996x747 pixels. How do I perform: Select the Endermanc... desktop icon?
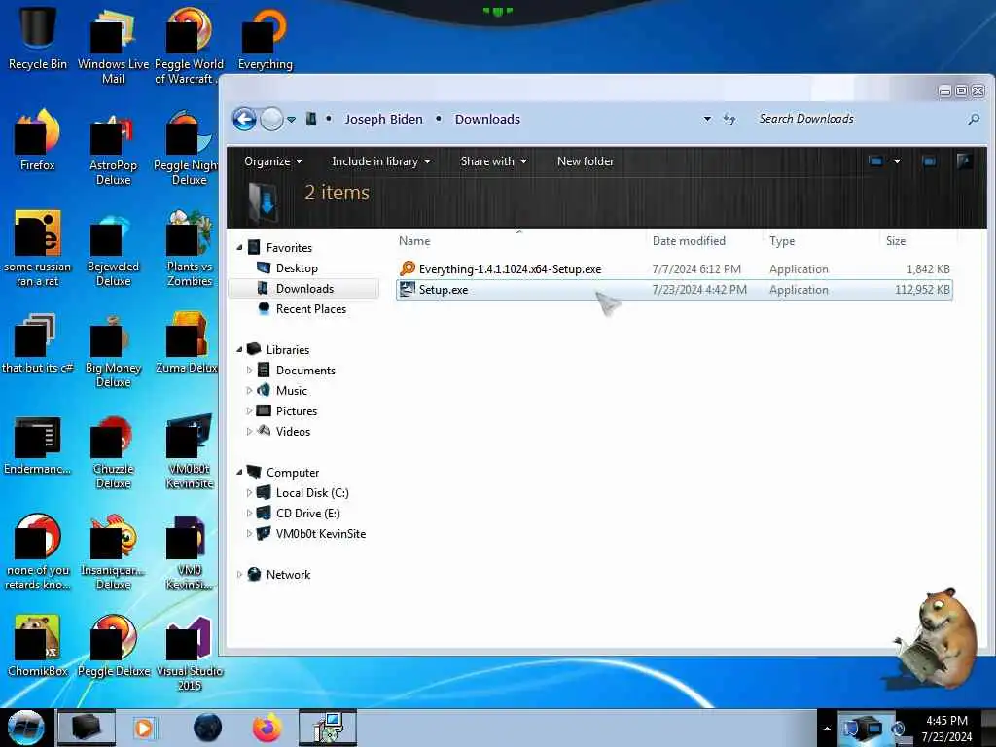pyautogui.click(x=38, y=445)
